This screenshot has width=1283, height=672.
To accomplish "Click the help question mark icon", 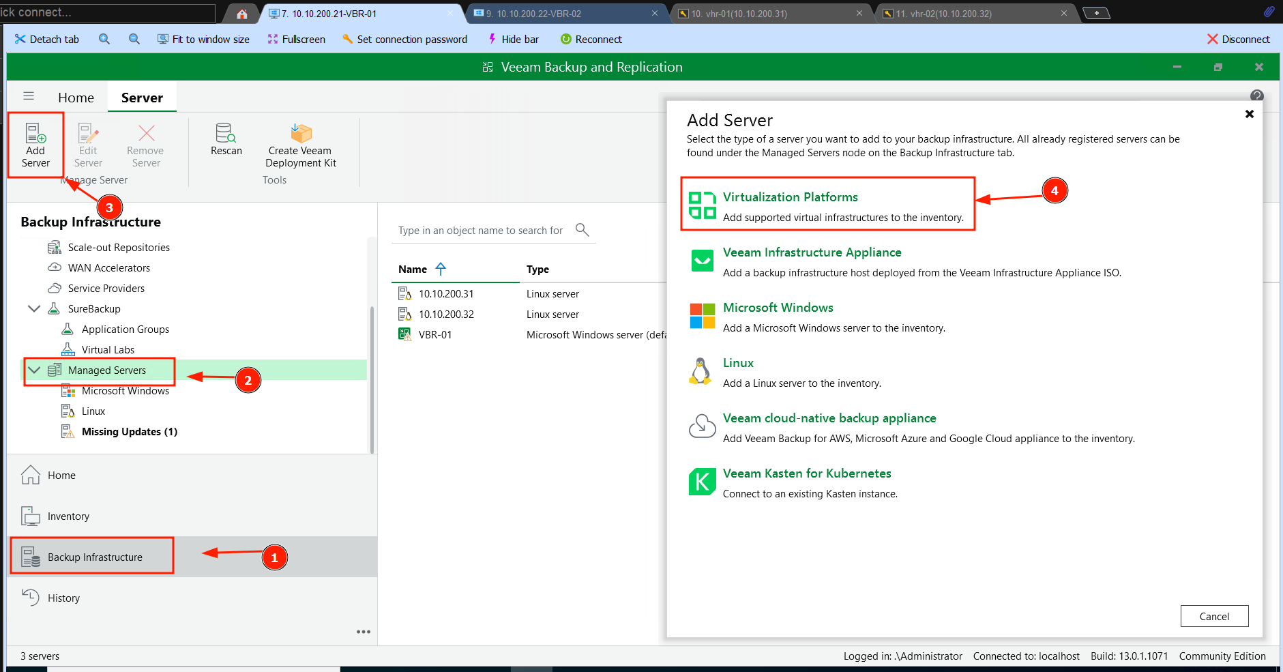I will (1257, 96).
